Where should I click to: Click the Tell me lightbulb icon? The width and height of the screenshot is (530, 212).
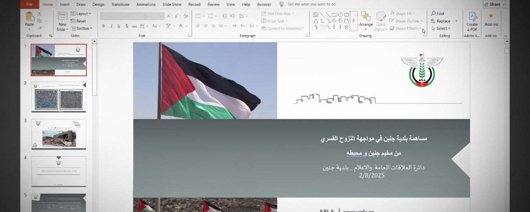click(x=281, y=4)
